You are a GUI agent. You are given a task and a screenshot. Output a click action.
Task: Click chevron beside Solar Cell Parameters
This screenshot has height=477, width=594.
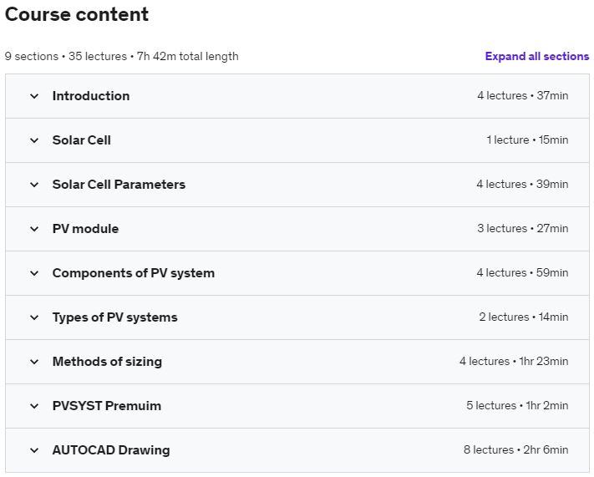click(x=34, y=185)
